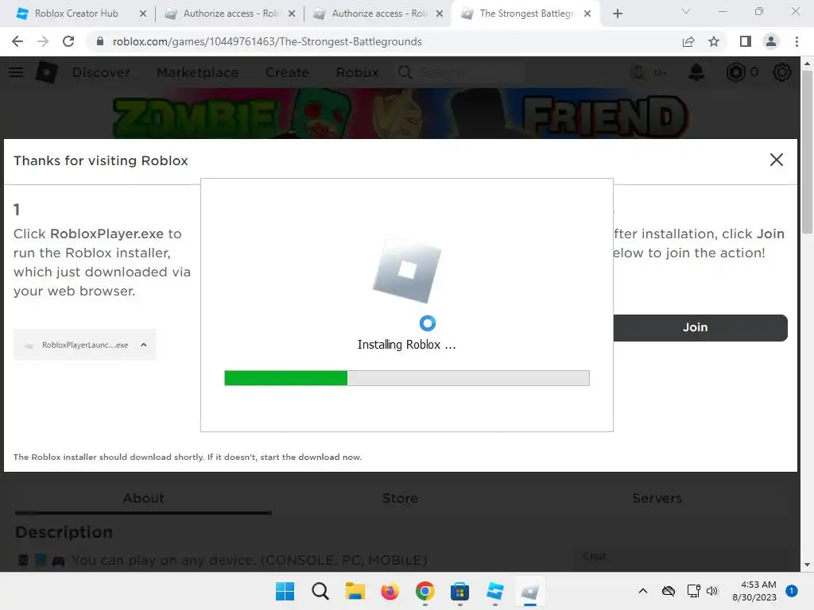This screenshot has height=610, width=814.
Task: Open the Marketplace page
Action: pos(197,72)
